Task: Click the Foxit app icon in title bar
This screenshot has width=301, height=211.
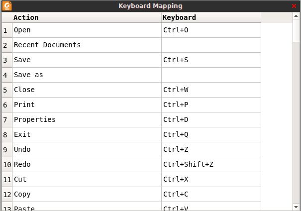Action: click(x=7, y=6)
